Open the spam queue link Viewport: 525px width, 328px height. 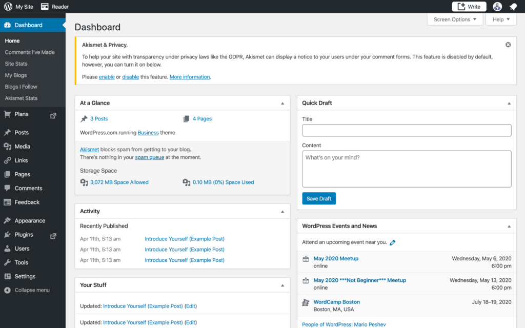point(149,157)
